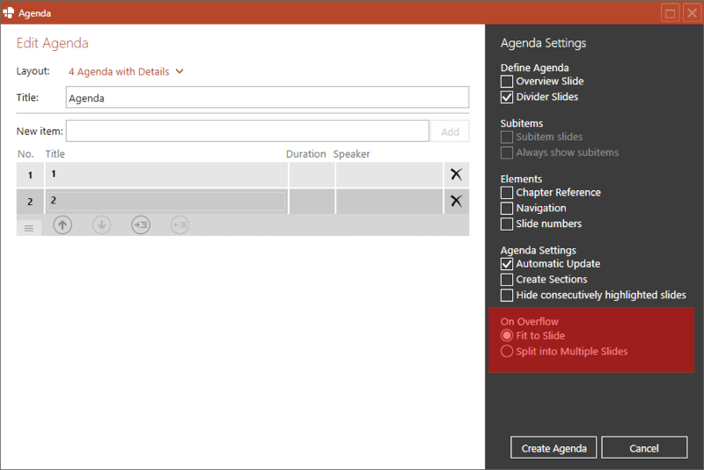
Task: Click the move item down arrow icon
Action: pyautogui.click(x=101, y=225)
